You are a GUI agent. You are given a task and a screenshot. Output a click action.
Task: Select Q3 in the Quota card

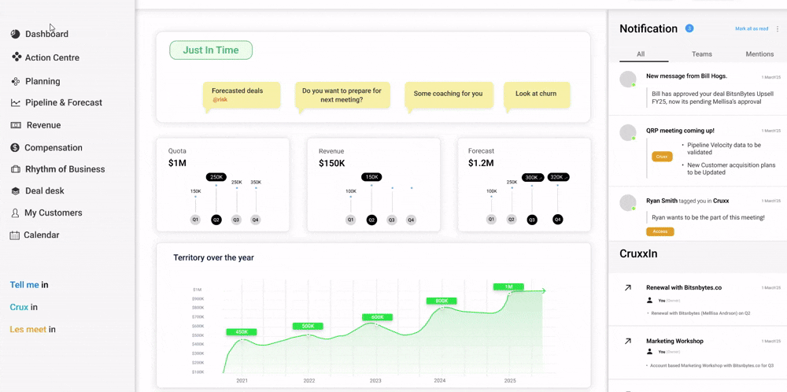(x=236, y=220)
